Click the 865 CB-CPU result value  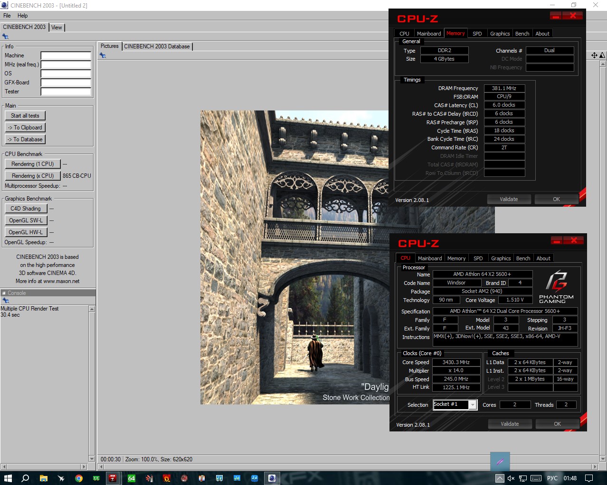tap(77, 176)
